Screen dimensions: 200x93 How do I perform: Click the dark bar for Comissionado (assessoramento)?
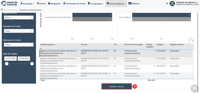(x=92, y=15)
